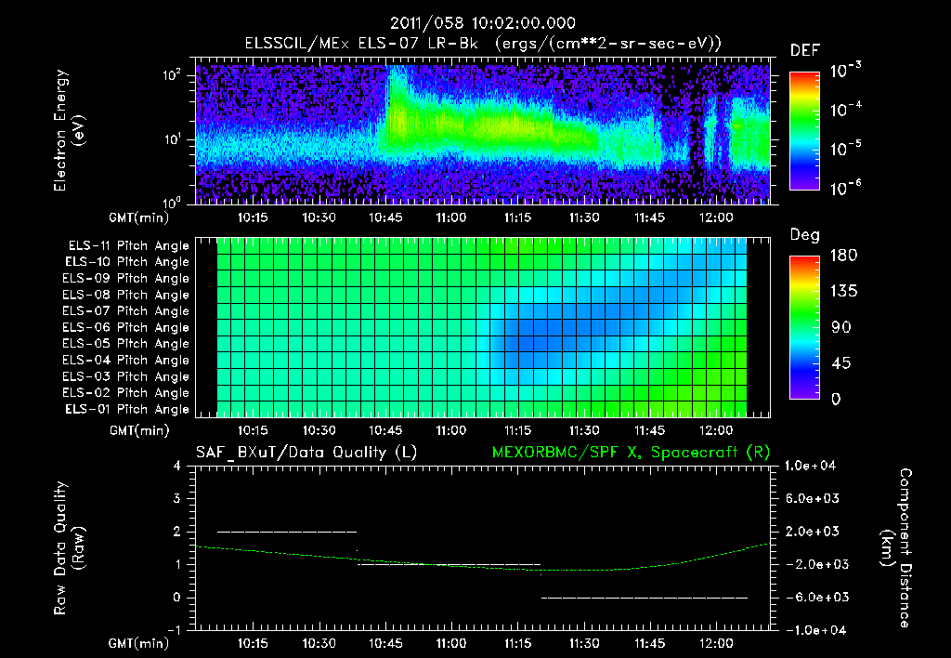Click Component Distance (km) axis label

coord(896,548)
